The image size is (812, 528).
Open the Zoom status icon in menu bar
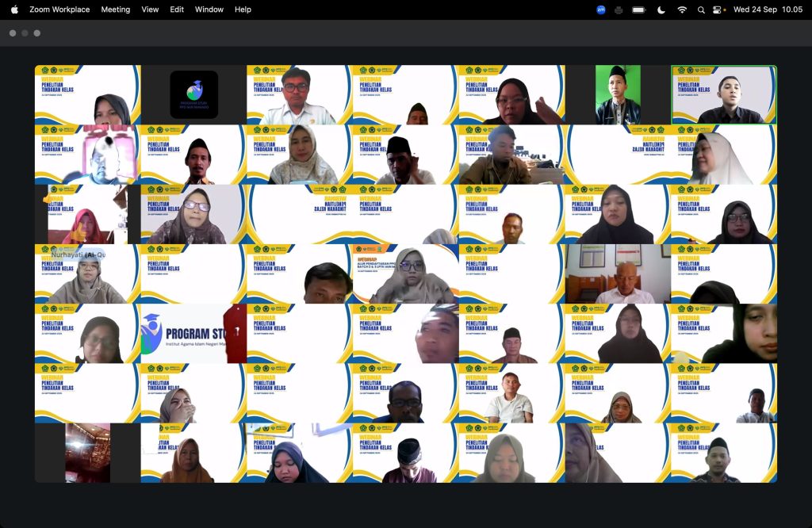point(601,10)
